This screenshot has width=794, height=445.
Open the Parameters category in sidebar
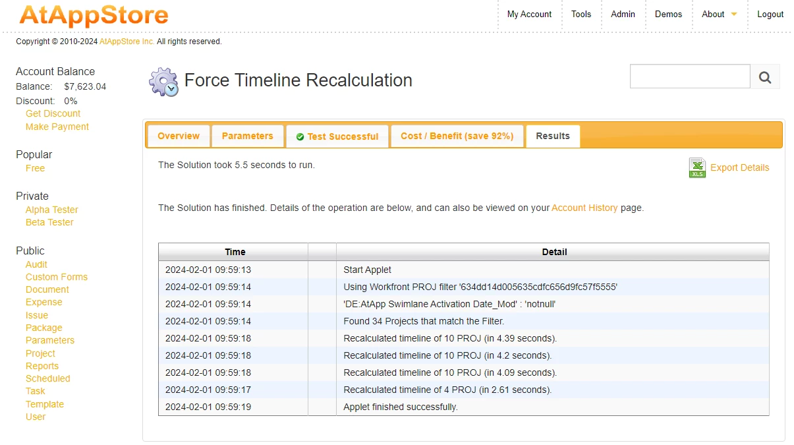pos(50,340)
